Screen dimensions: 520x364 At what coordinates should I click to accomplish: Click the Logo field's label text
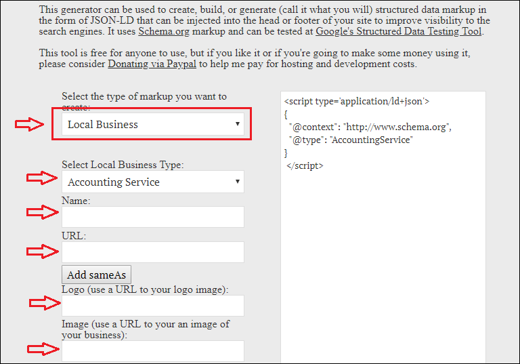[x=145, y=289]
